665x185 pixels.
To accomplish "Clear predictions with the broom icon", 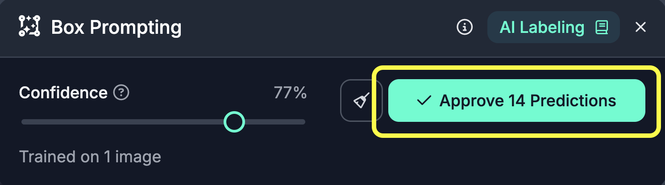I will [362, 101].
